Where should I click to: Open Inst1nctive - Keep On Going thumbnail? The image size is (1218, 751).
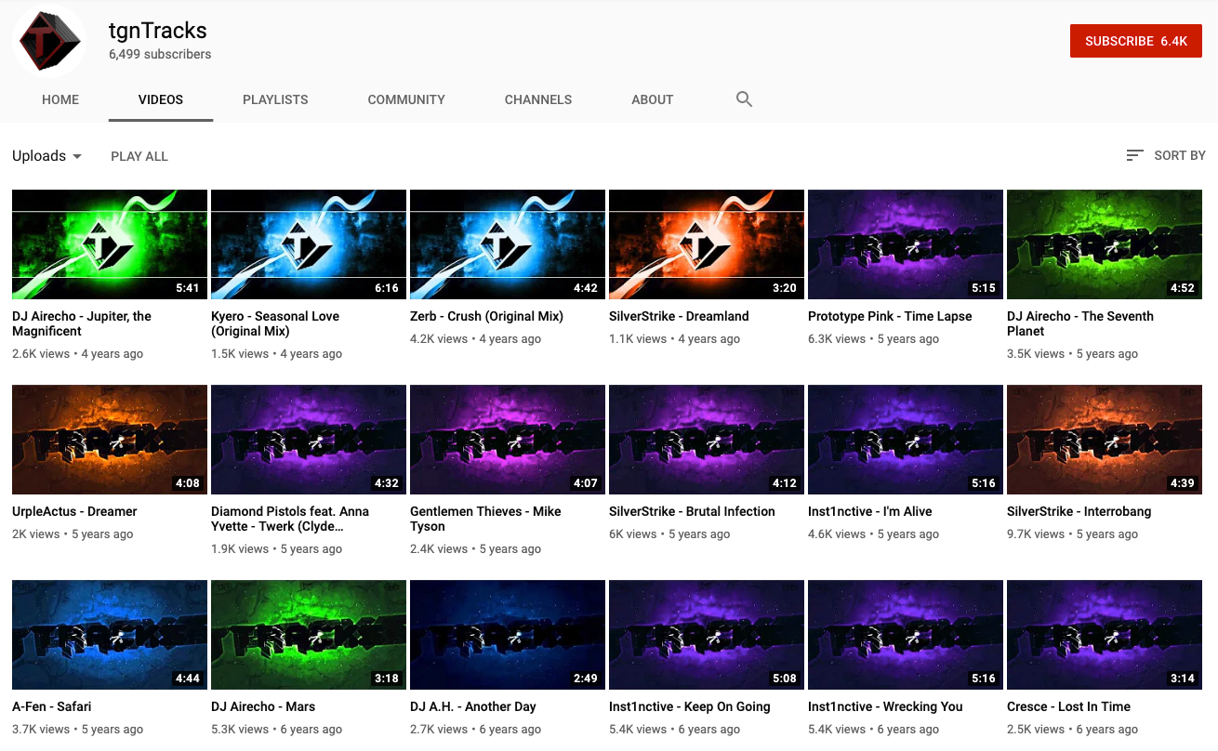(707, 635)
